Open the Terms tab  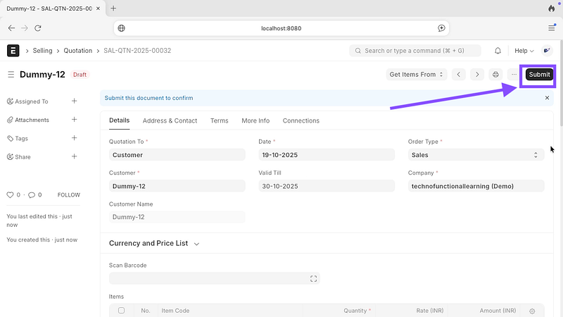click(219, 120)
